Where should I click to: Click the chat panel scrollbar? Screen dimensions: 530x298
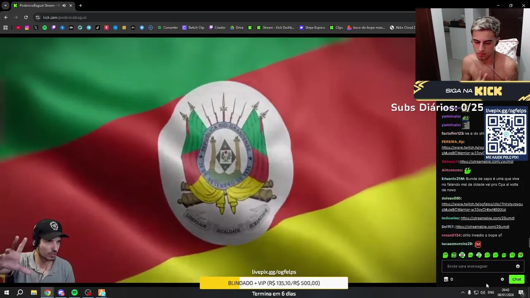coord(529,243)
